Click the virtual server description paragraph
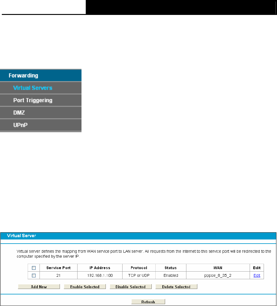This screenshot has height=306, width=277. tap(144, 254)
